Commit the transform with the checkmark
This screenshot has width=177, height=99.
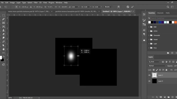click(x=132, y=7)
